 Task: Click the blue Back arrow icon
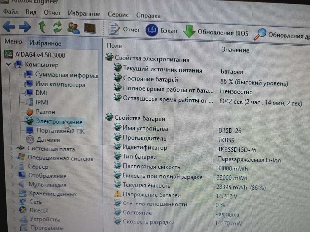[x=9, y=26]
